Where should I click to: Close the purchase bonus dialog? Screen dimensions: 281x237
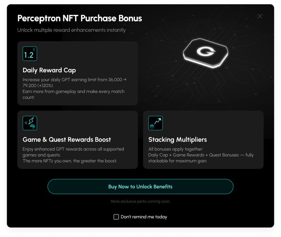[x=260, y=16]
